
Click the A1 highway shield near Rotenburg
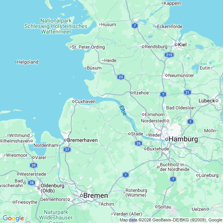click(126, 175)
